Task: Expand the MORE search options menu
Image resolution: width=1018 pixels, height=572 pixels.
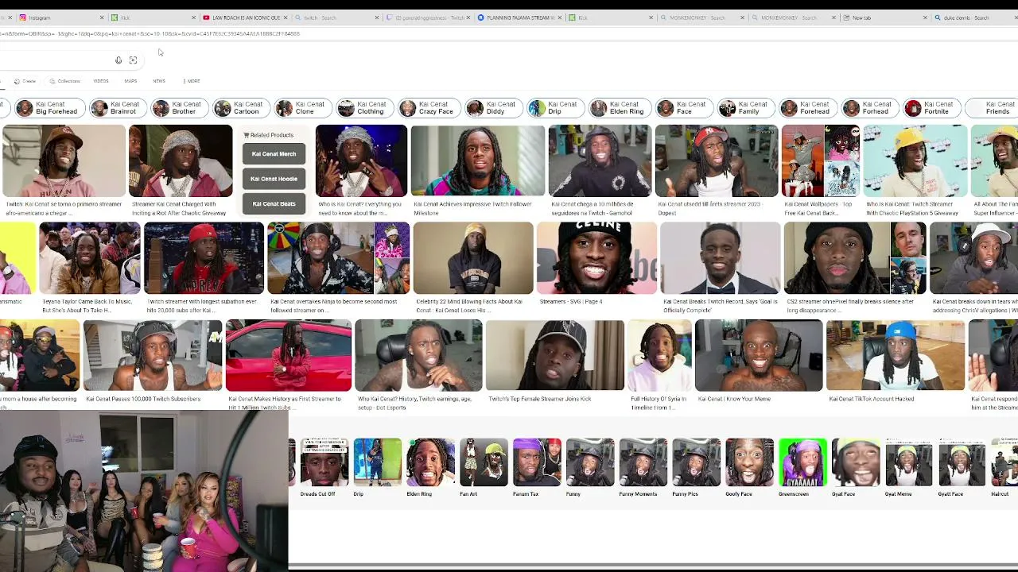Action: pos(192,81)
